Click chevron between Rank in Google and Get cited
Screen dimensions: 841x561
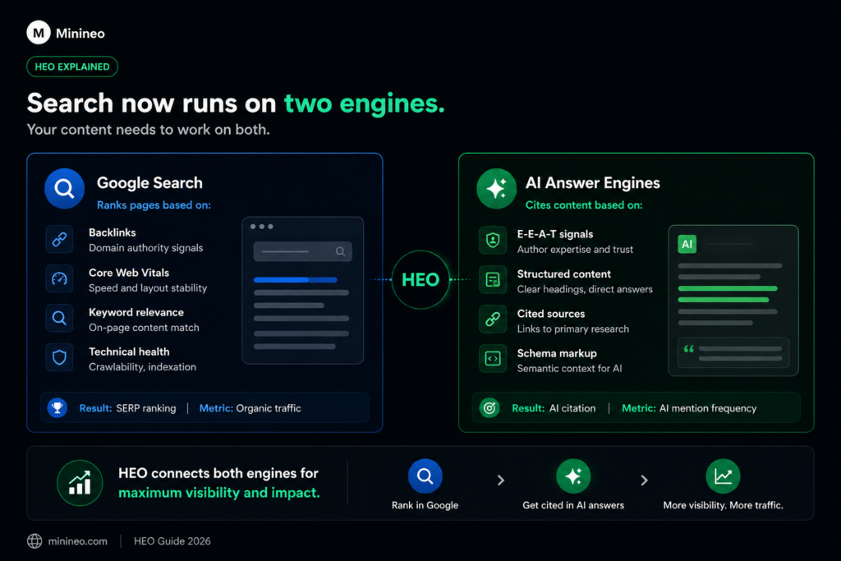pos(500,480)
